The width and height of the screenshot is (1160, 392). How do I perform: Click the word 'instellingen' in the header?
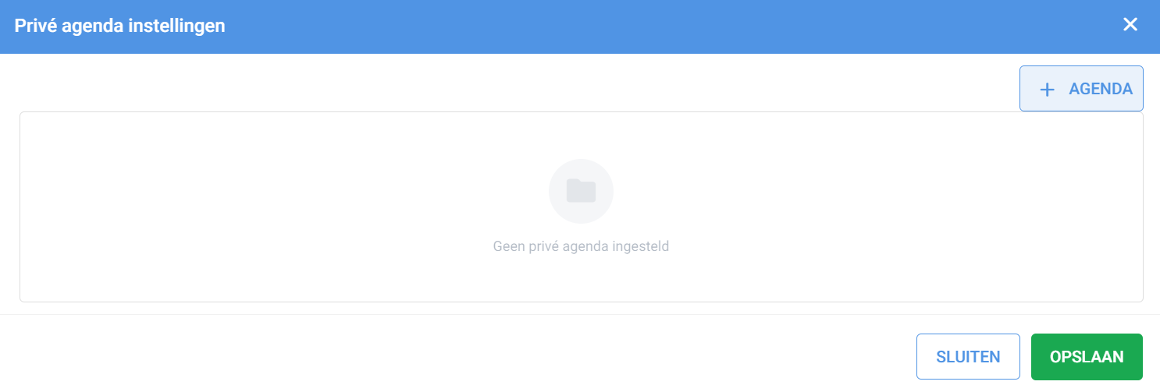click(178, 26)
